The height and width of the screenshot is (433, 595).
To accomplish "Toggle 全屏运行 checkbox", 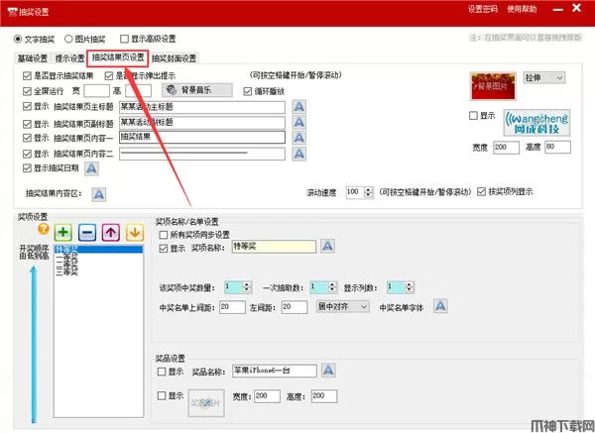I will (27, 91).
